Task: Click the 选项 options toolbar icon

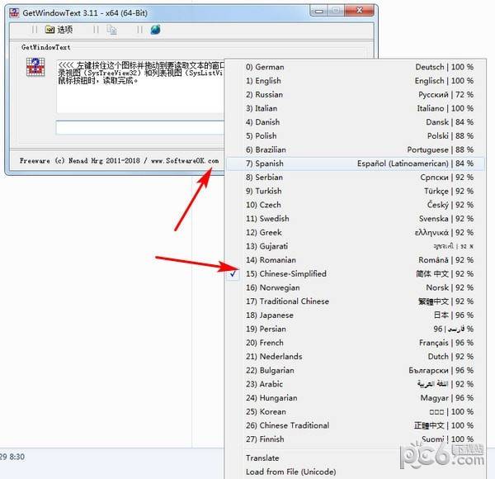Action: click(x=49, y=30)
